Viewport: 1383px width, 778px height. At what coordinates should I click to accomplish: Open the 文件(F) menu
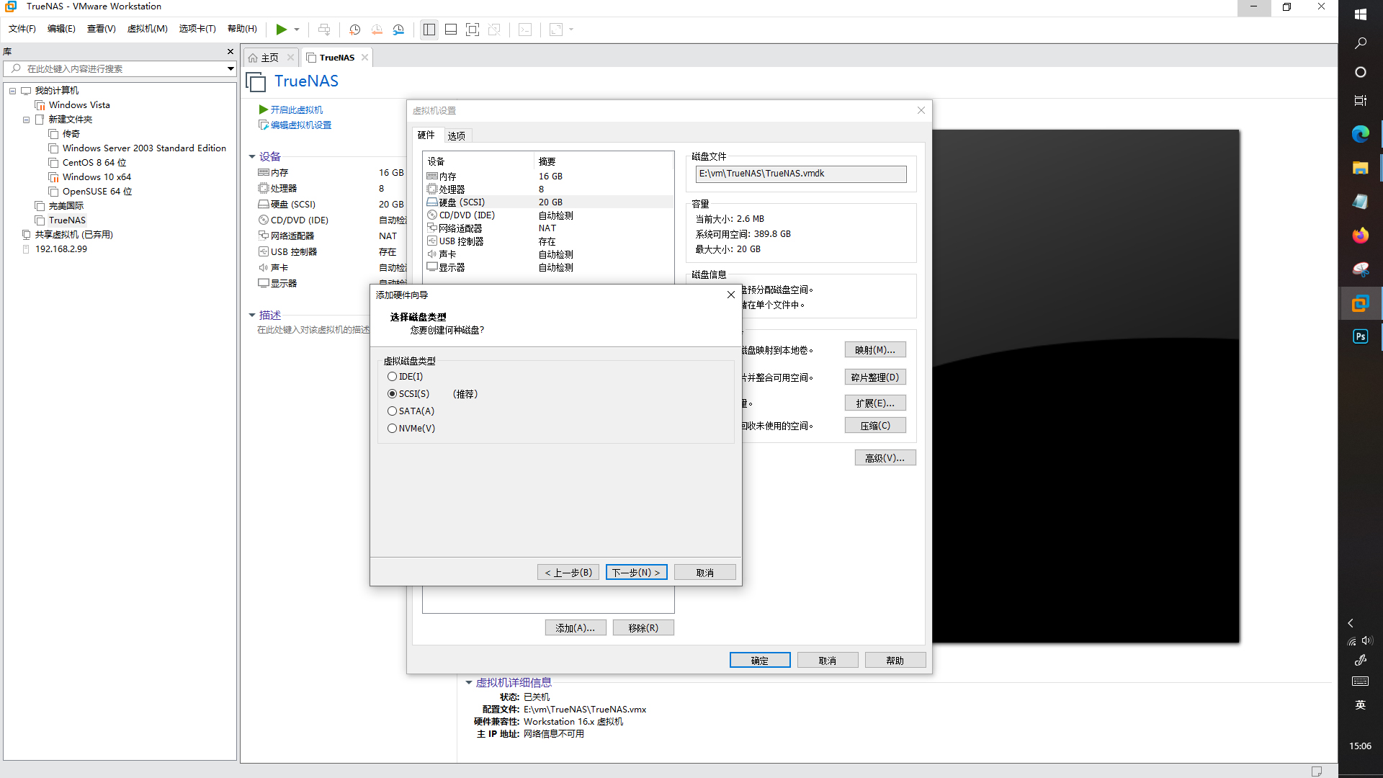click(22, 29)
